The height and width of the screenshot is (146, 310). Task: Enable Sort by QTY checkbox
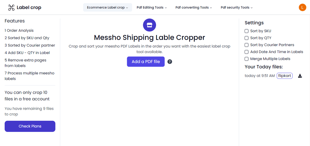(x=246, y=38)
